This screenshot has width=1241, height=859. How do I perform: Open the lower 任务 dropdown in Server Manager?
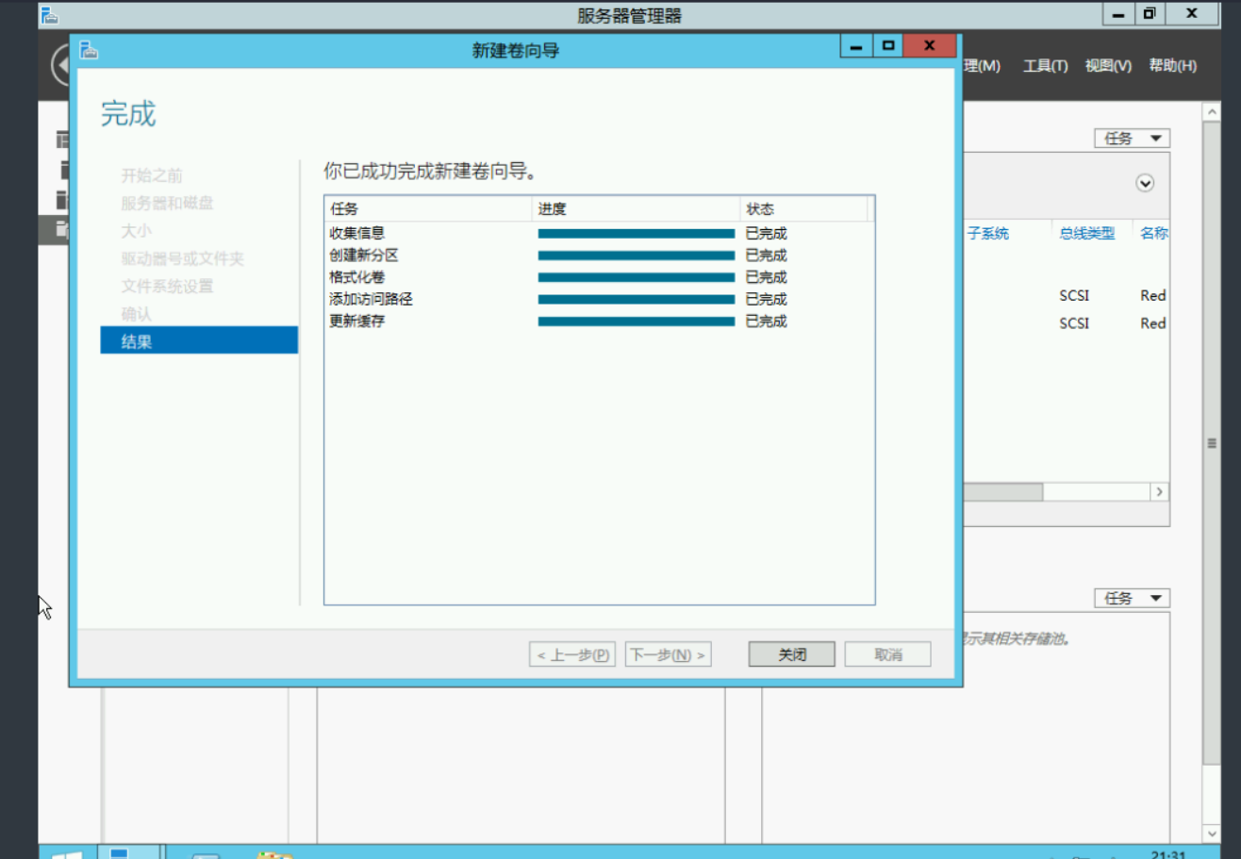[x=1132, y=598]
